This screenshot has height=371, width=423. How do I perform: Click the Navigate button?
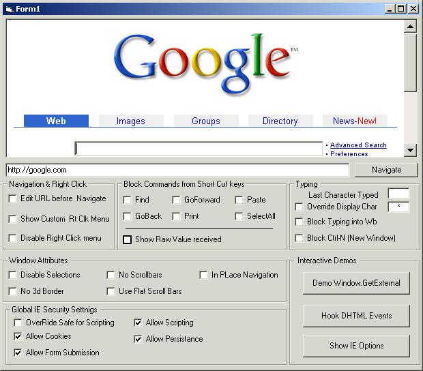(x=386, y=170)
